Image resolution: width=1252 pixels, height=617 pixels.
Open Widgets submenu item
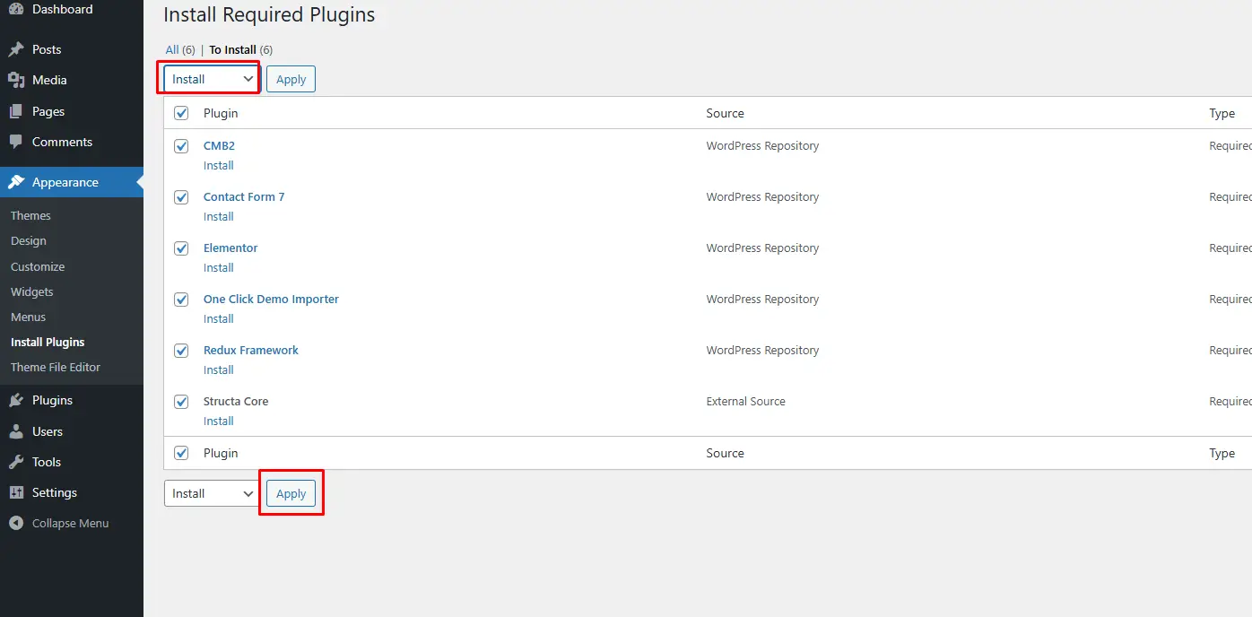tap(32, 291)
